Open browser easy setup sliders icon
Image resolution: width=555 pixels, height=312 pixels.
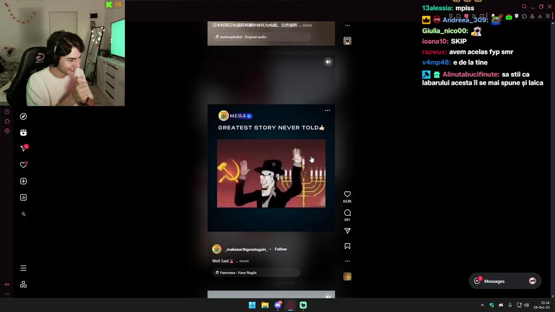[548, 16]
